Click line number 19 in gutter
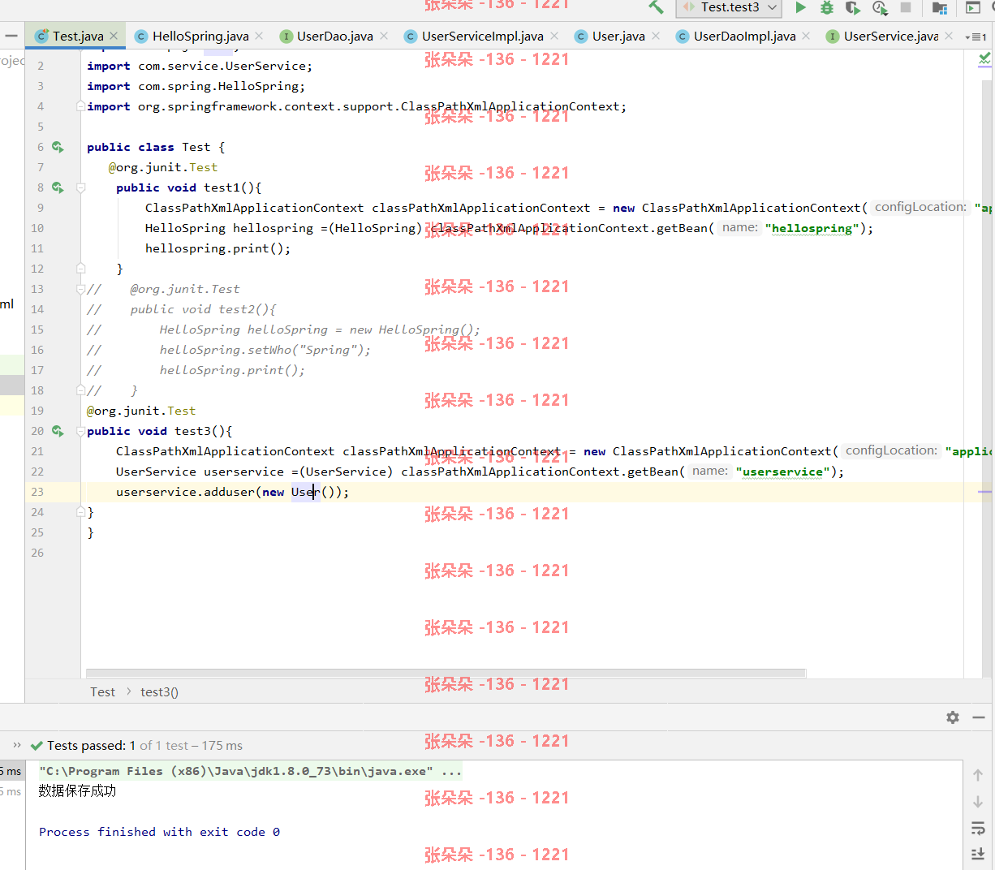The height and width of the screenshot is (870, 995). [x=38, y=411]
